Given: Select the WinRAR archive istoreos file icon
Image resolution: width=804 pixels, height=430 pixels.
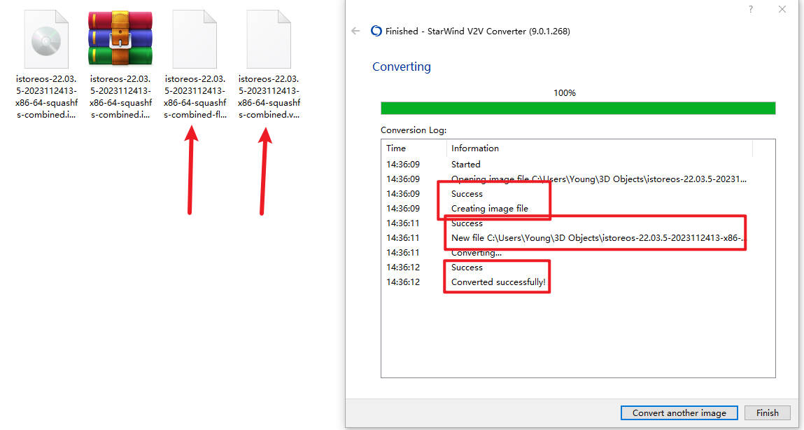Looking at the screenshot, I should click(120, 39).
